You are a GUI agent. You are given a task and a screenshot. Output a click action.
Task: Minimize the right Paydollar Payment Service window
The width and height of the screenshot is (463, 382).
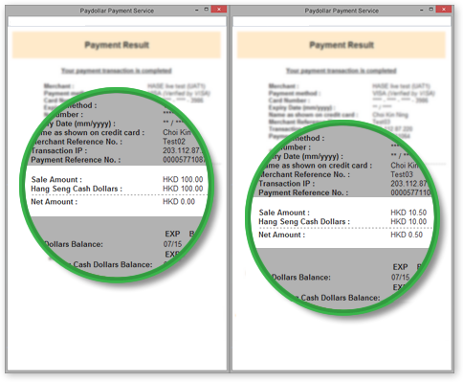pyautogui.click(x=422, y=10)
